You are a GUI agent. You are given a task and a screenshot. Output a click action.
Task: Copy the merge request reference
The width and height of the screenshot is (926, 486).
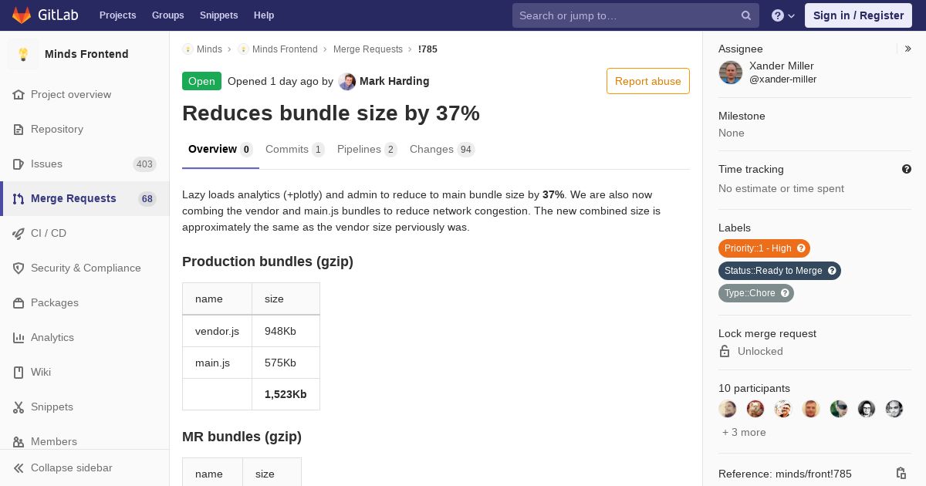(x=901, y=474)
